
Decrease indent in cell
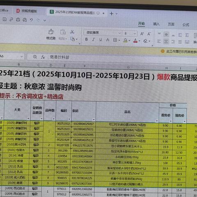pyautogui.click(x=180, y=35)
